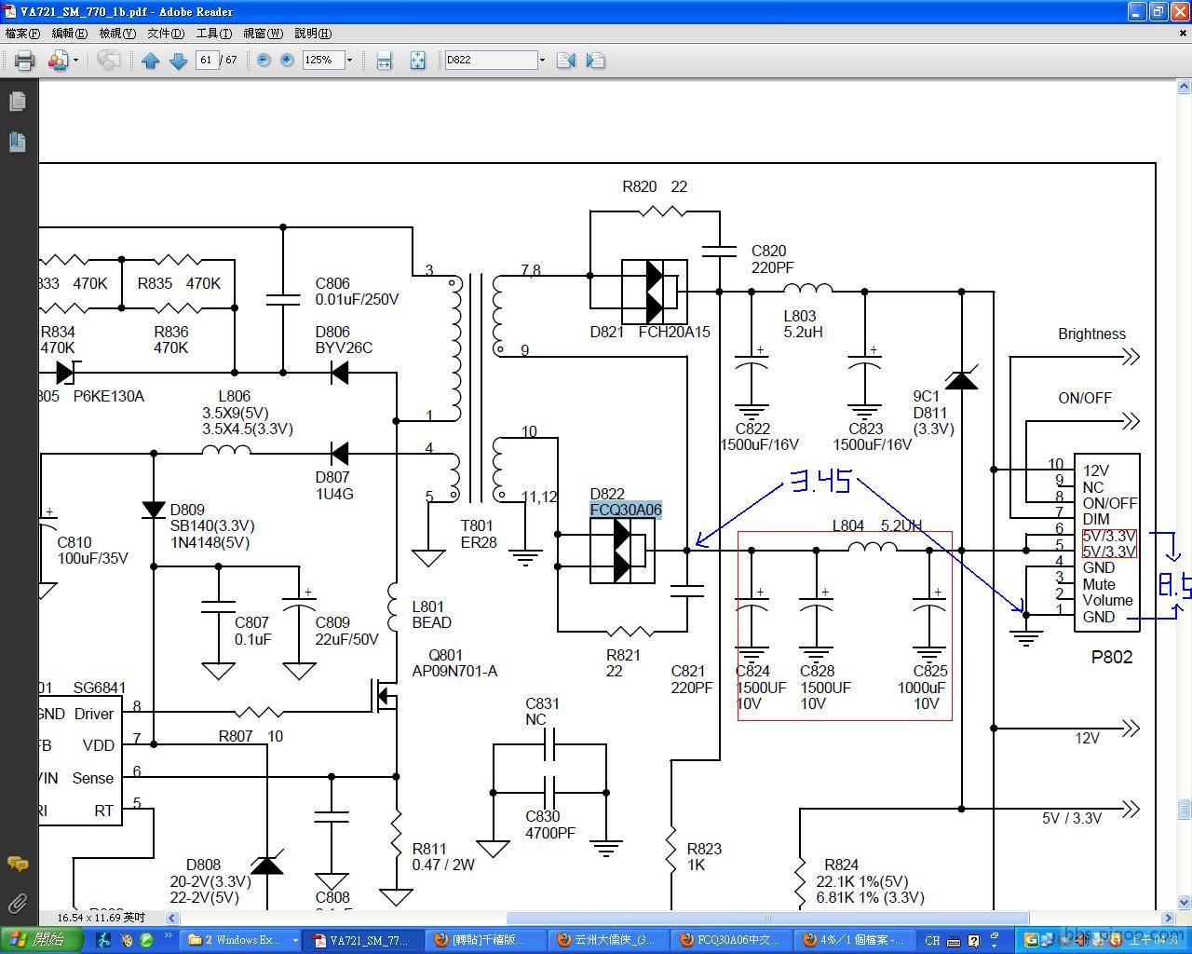Click the green quick launch icon in taskbar
The image size is (1192, 954).
coord(146,940)
